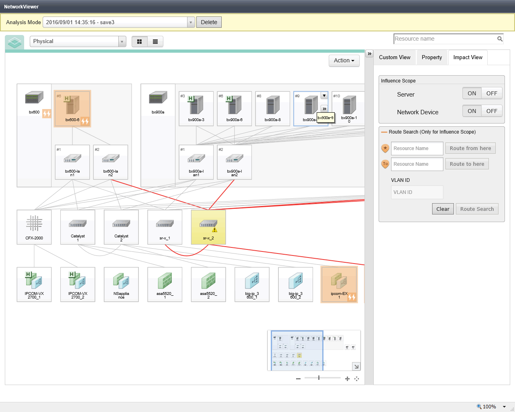Select the bx600-lan2 switch node

pyautogui.click(x=111, y=162)
